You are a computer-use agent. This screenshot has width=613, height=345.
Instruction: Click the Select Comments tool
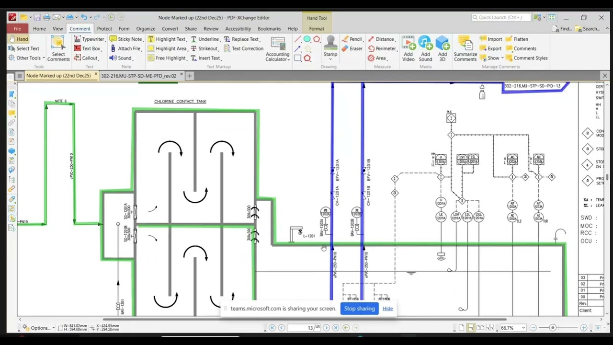pos(58,48)
